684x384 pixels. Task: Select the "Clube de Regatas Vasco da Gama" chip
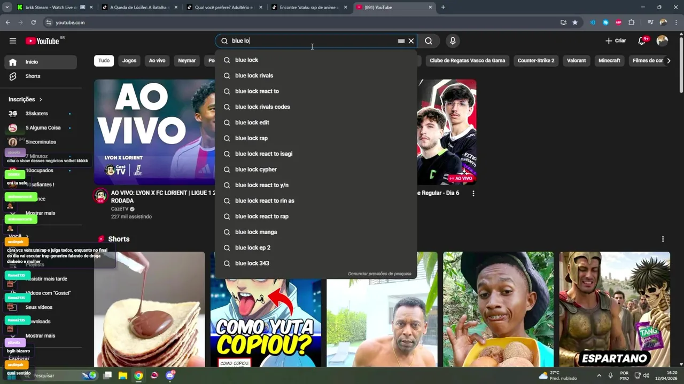pyautogui.click(x=468, y=60)
